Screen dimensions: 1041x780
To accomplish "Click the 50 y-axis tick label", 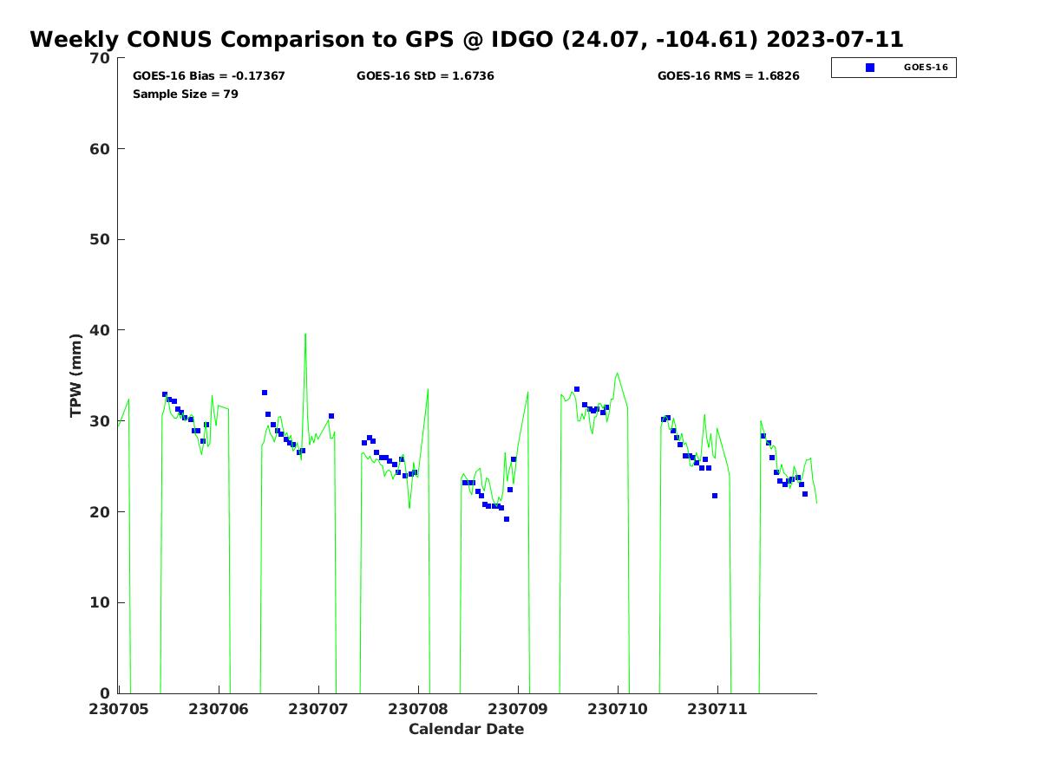I will pos(101,240).
